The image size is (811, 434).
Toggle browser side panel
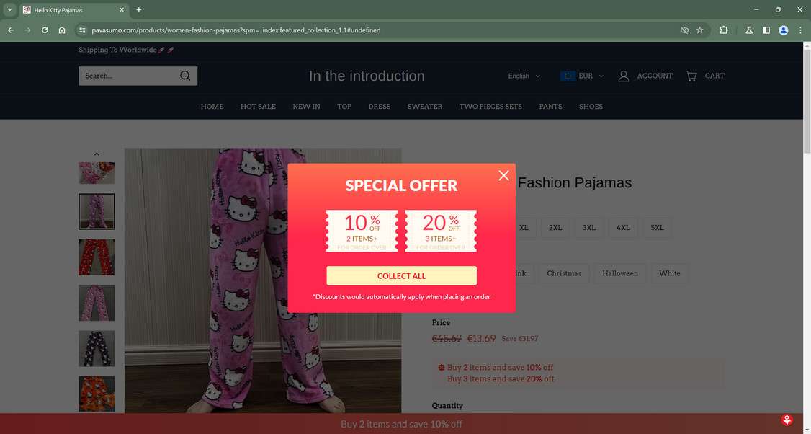click(766, 30)
